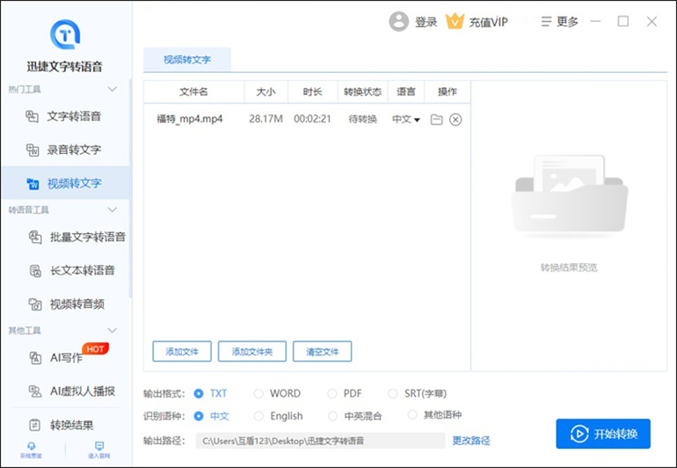Open AI虚拟人播报 label in sidebar
The width and height of the screenshot is (677, 468).
(83, 391)
